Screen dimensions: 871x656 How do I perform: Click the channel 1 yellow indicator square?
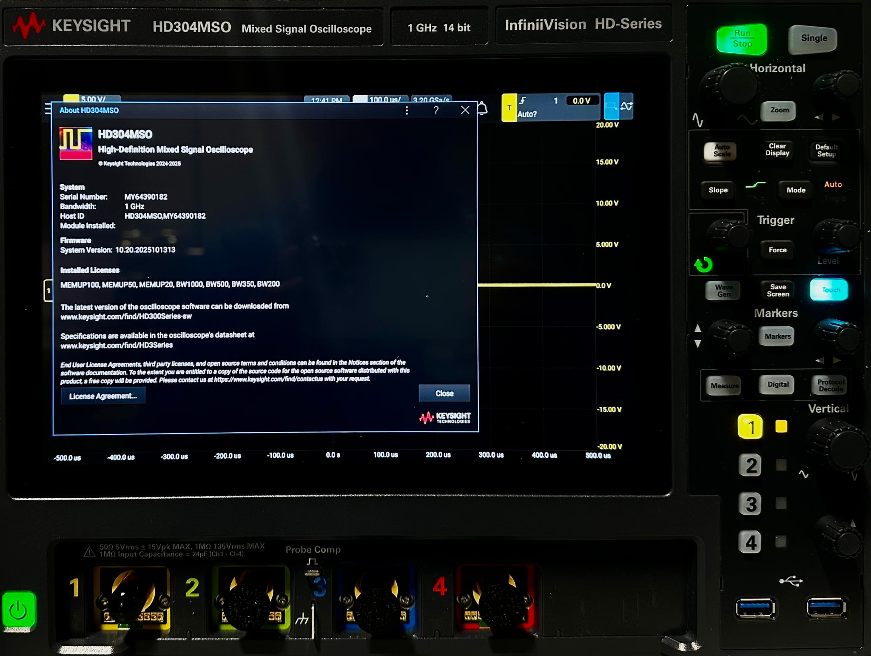(781, 426)
